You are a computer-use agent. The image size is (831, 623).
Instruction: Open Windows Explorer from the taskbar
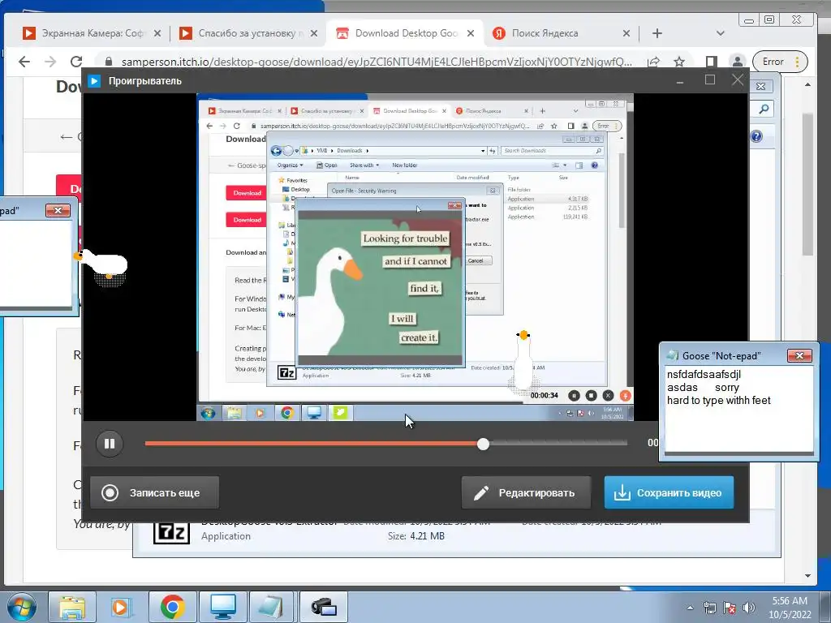point(72,607)
